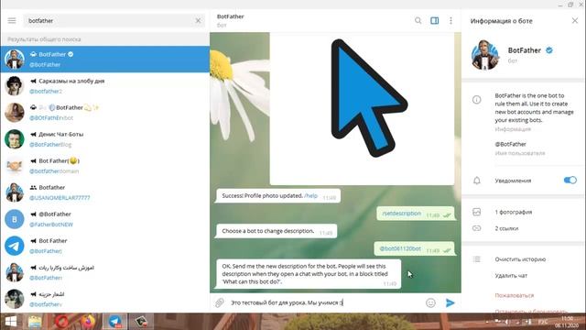This screenshot has width=586, height=330.
Task: Click the list icon beside 'Очистить историю'
Action: (x=476, y=258)
